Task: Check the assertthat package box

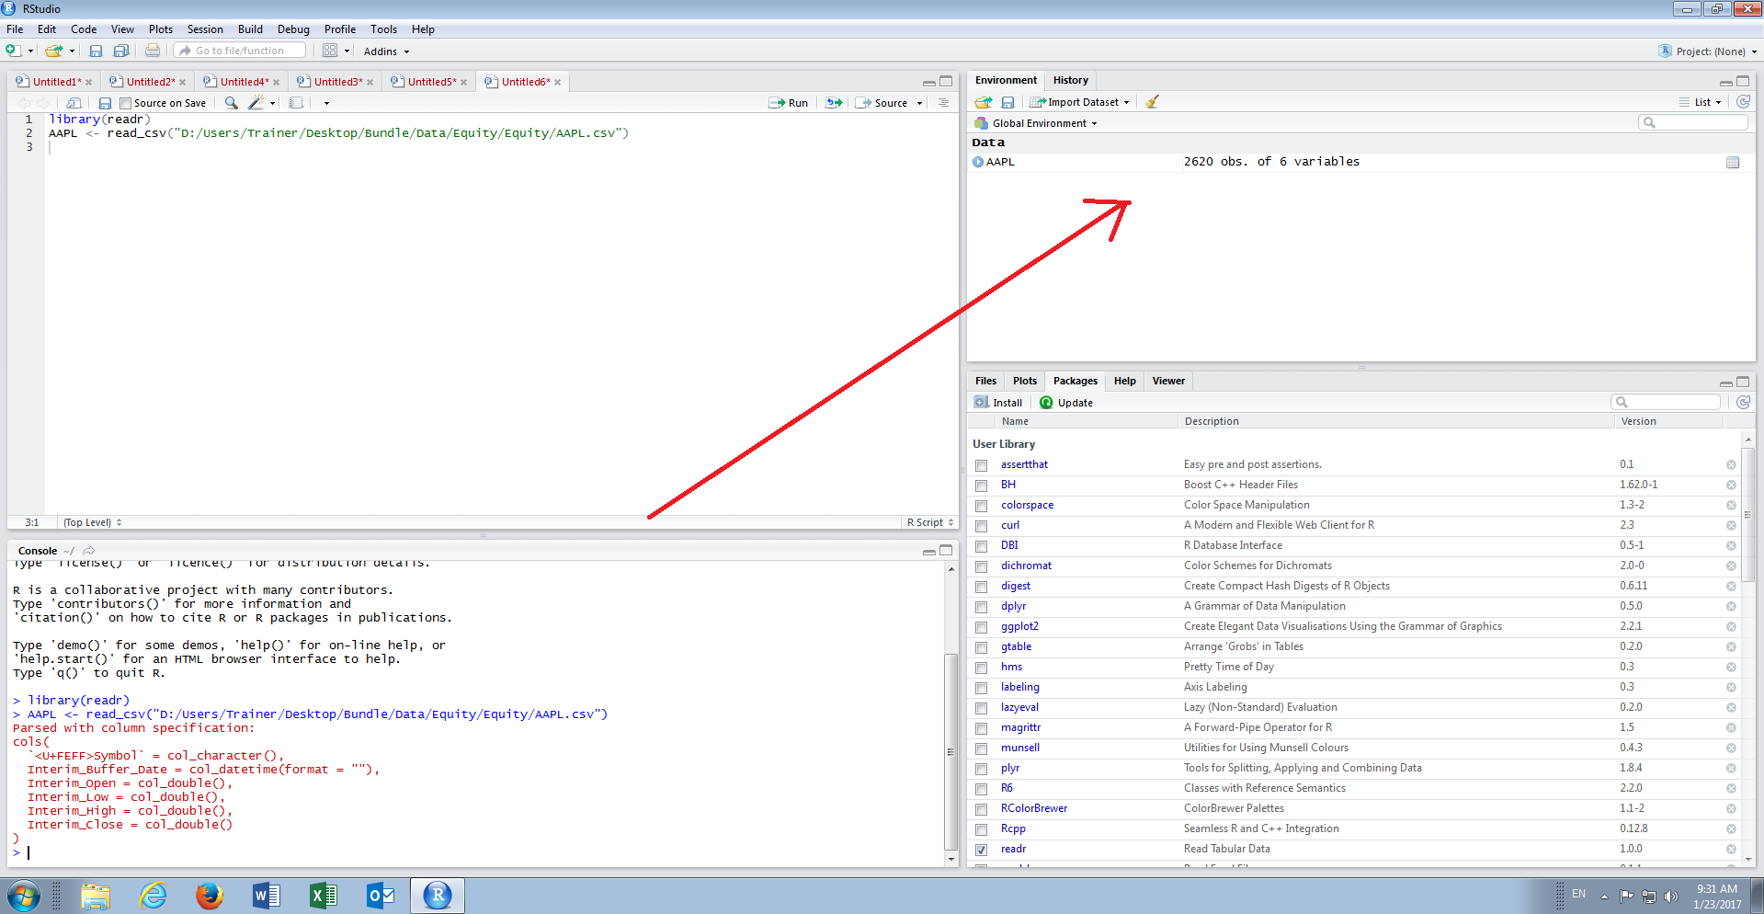Action: pos(982,465)
